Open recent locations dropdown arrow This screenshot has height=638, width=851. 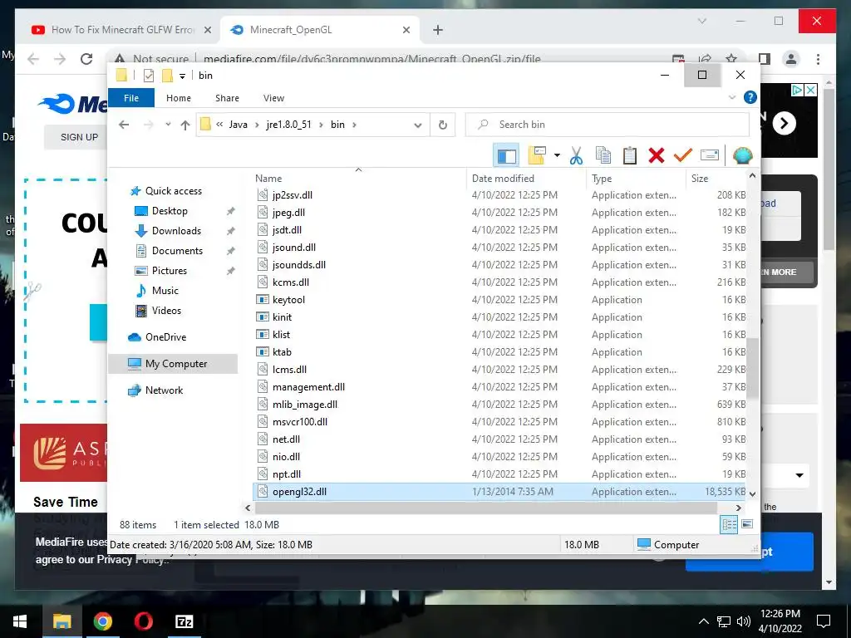168,125
